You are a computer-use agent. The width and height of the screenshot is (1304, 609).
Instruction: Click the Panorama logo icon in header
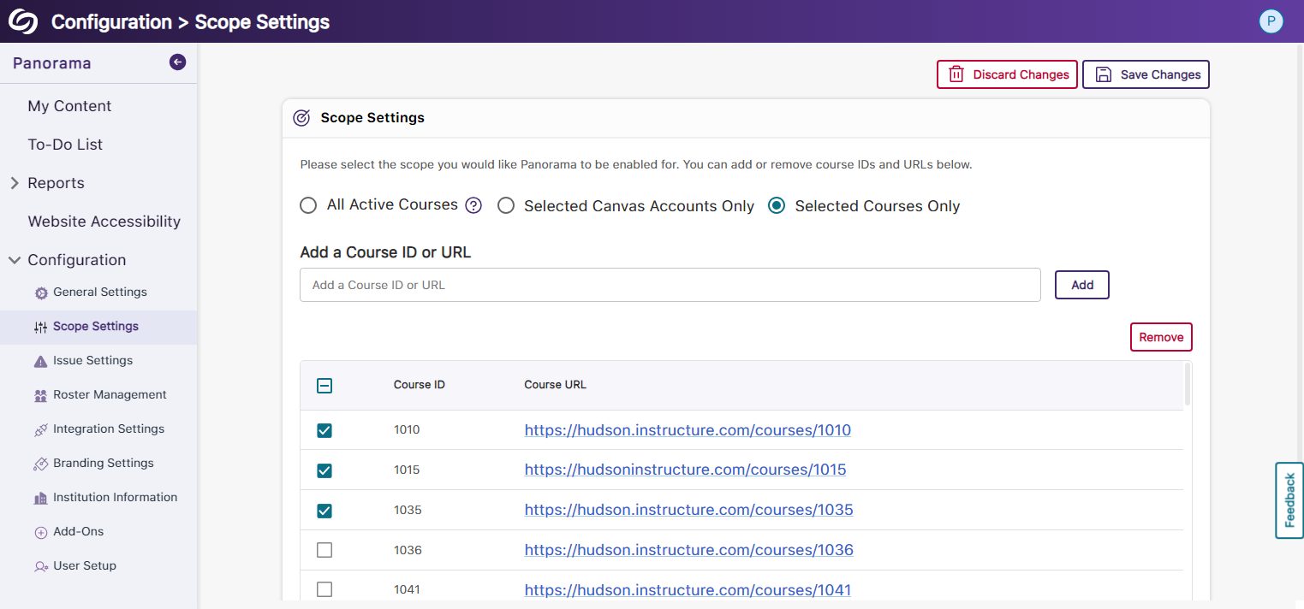point(23,21)
